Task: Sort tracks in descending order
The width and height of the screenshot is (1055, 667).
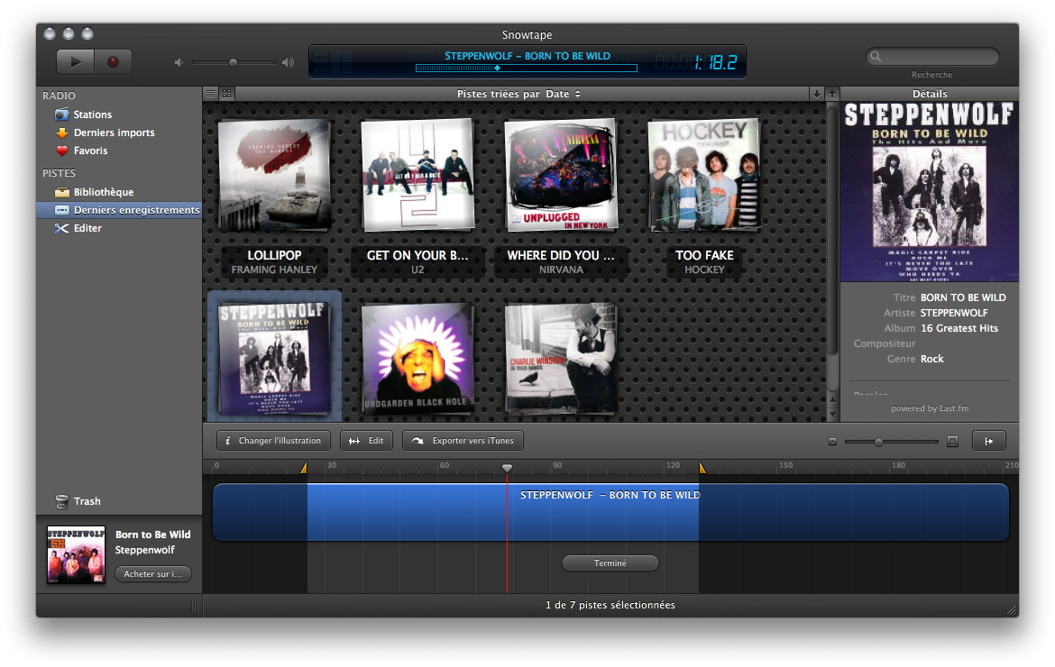Action: [816, 94]
